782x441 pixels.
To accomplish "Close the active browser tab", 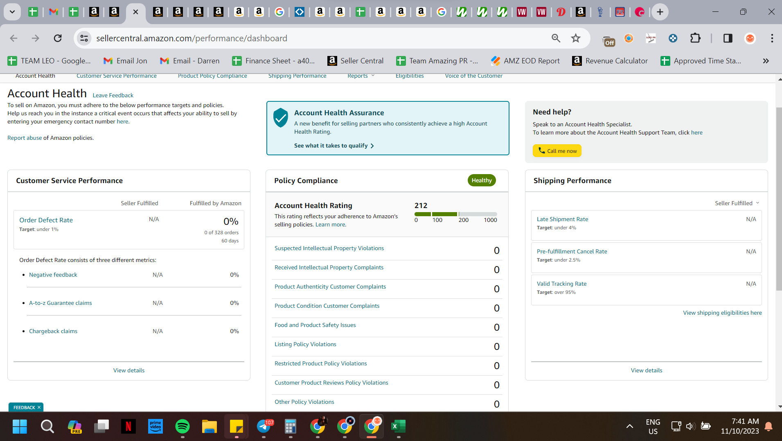I will [135, 12].
